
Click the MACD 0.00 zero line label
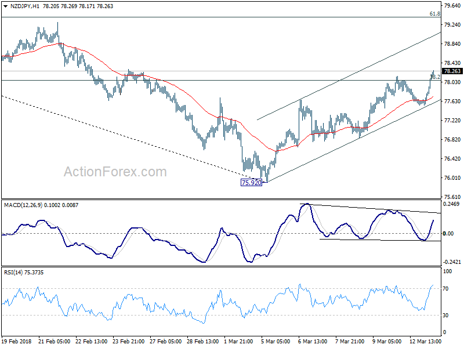click(448, 234)
